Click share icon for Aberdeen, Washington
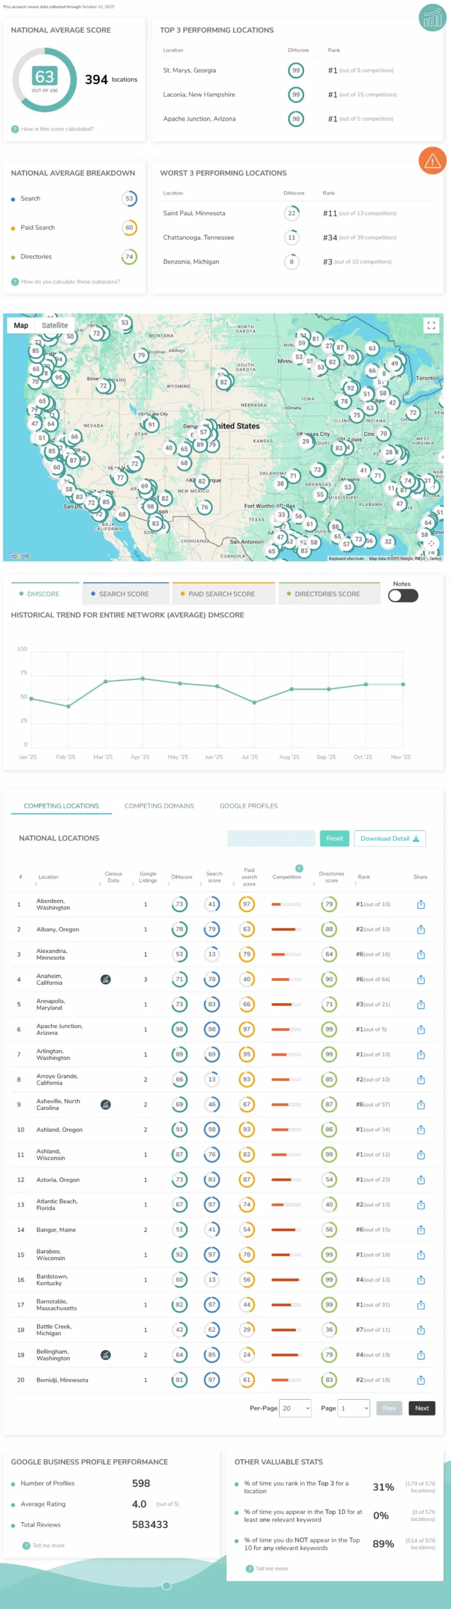 (x=421, y=904)
